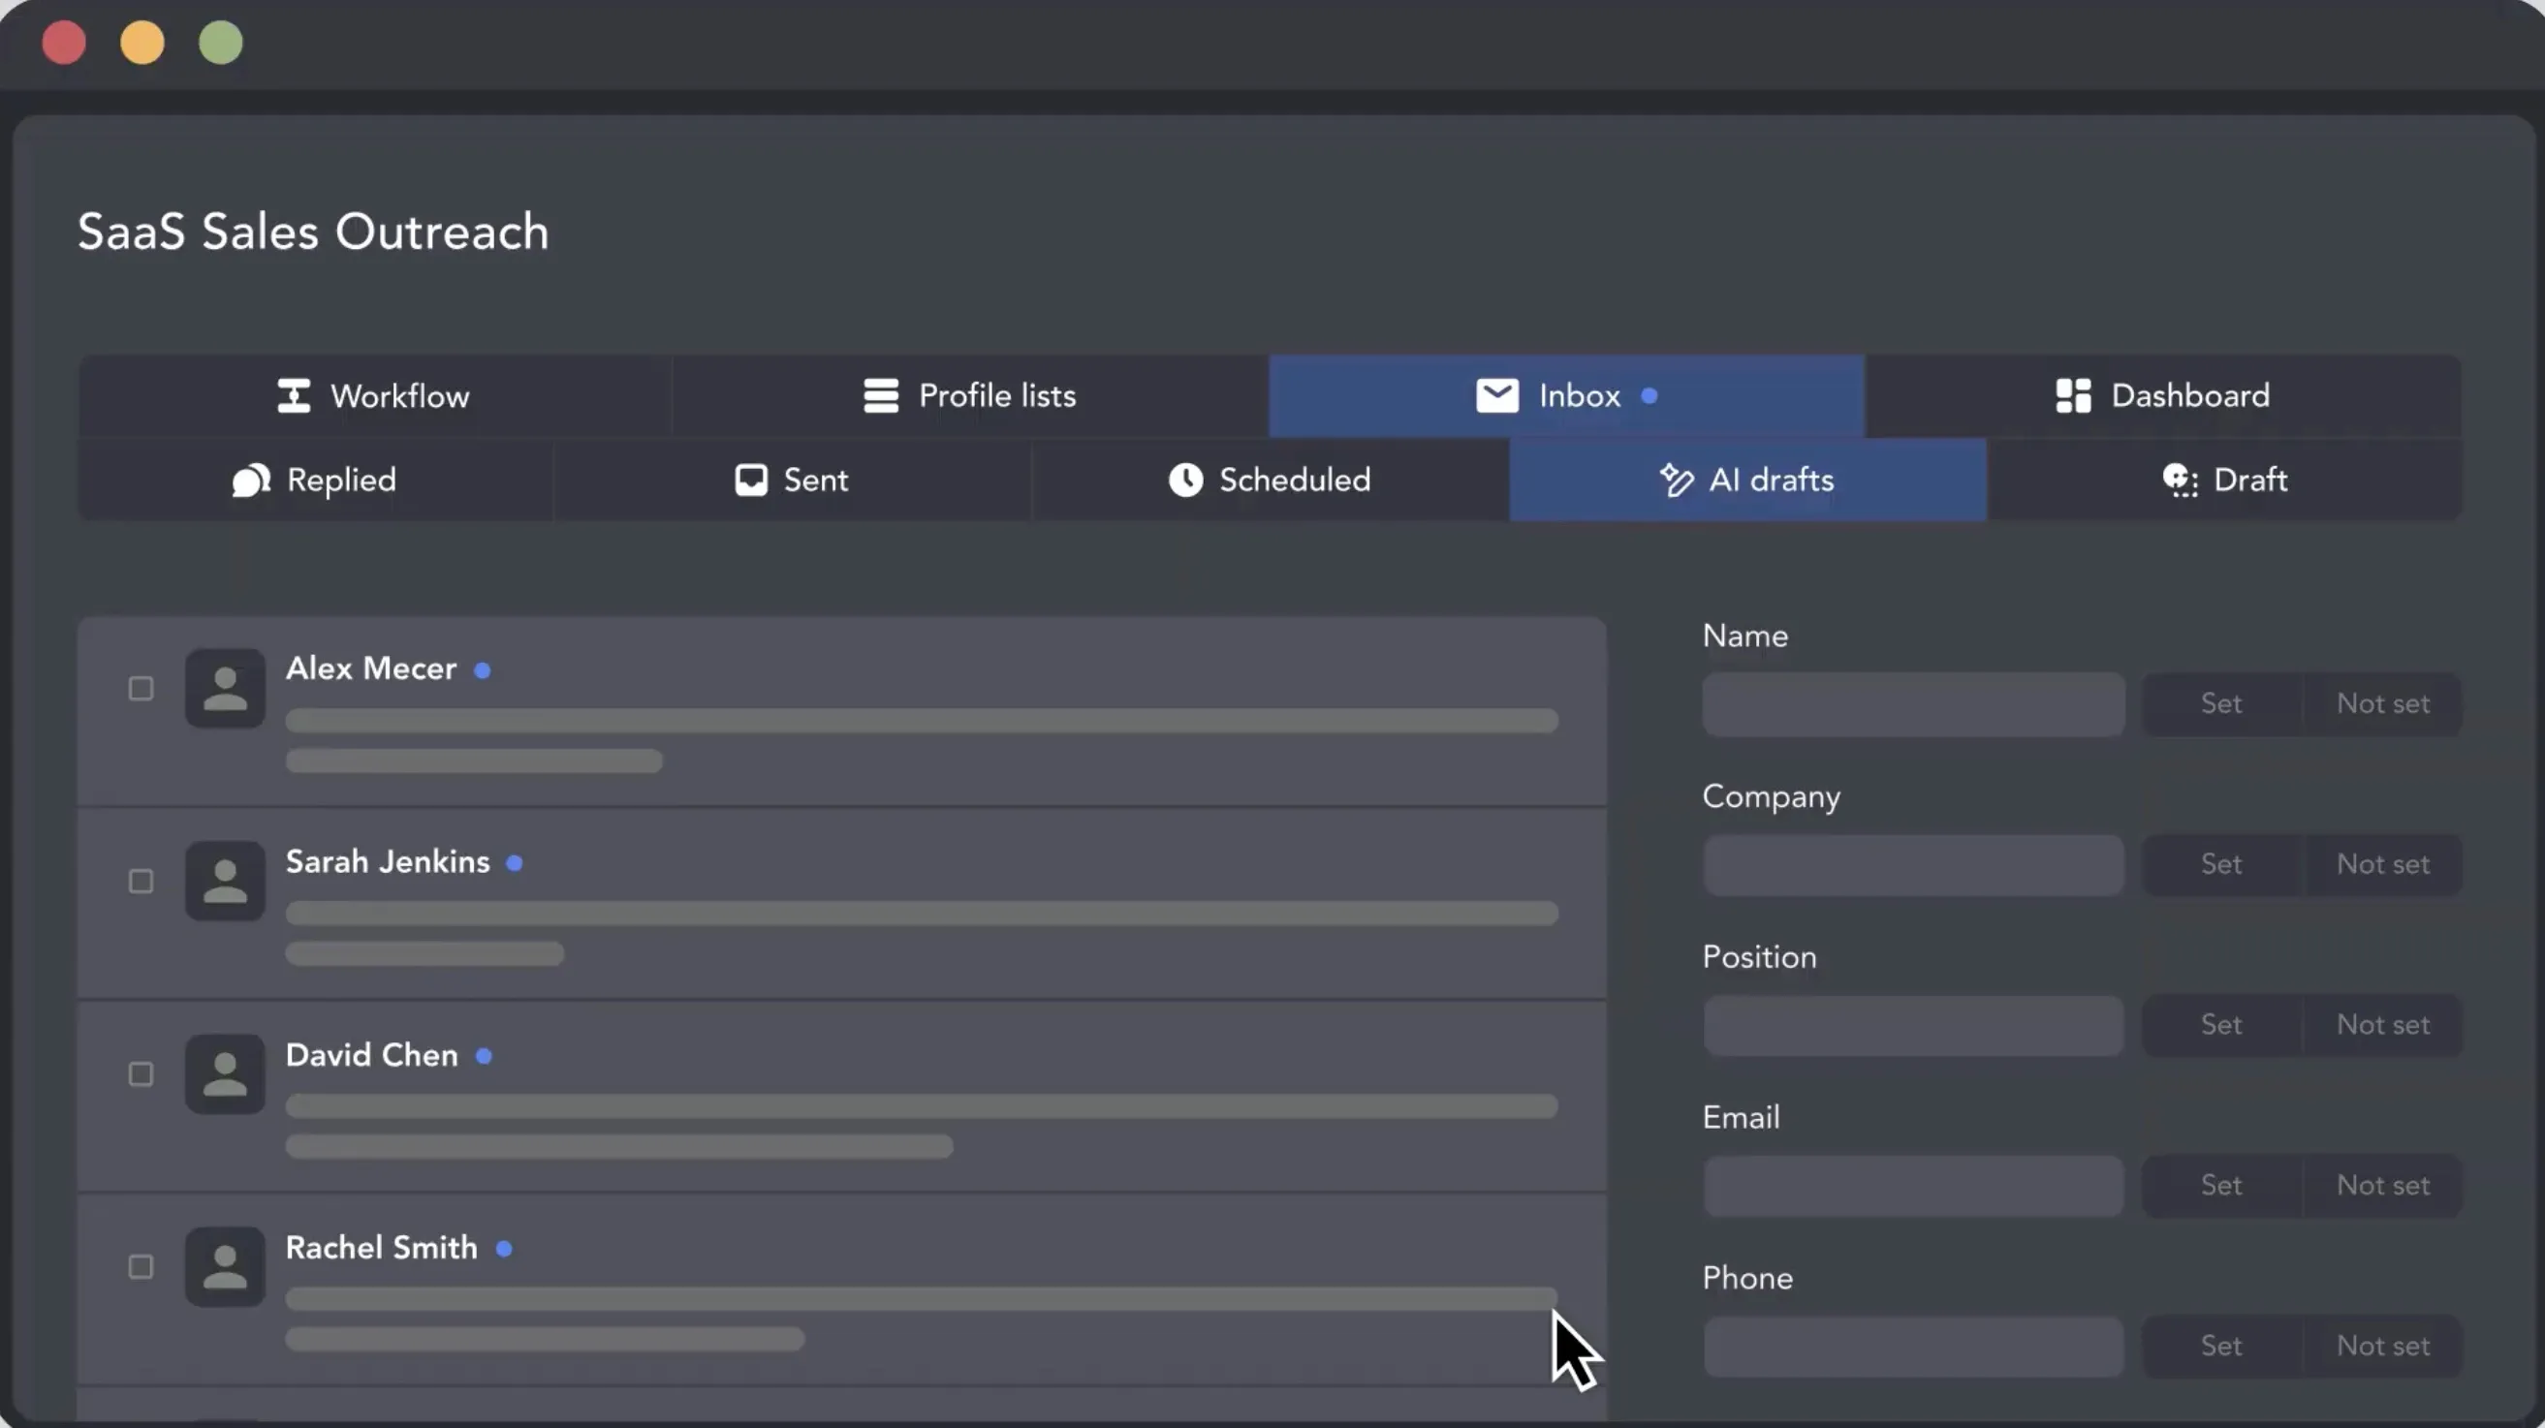Open the Sent sub-tab

point(793,480)
